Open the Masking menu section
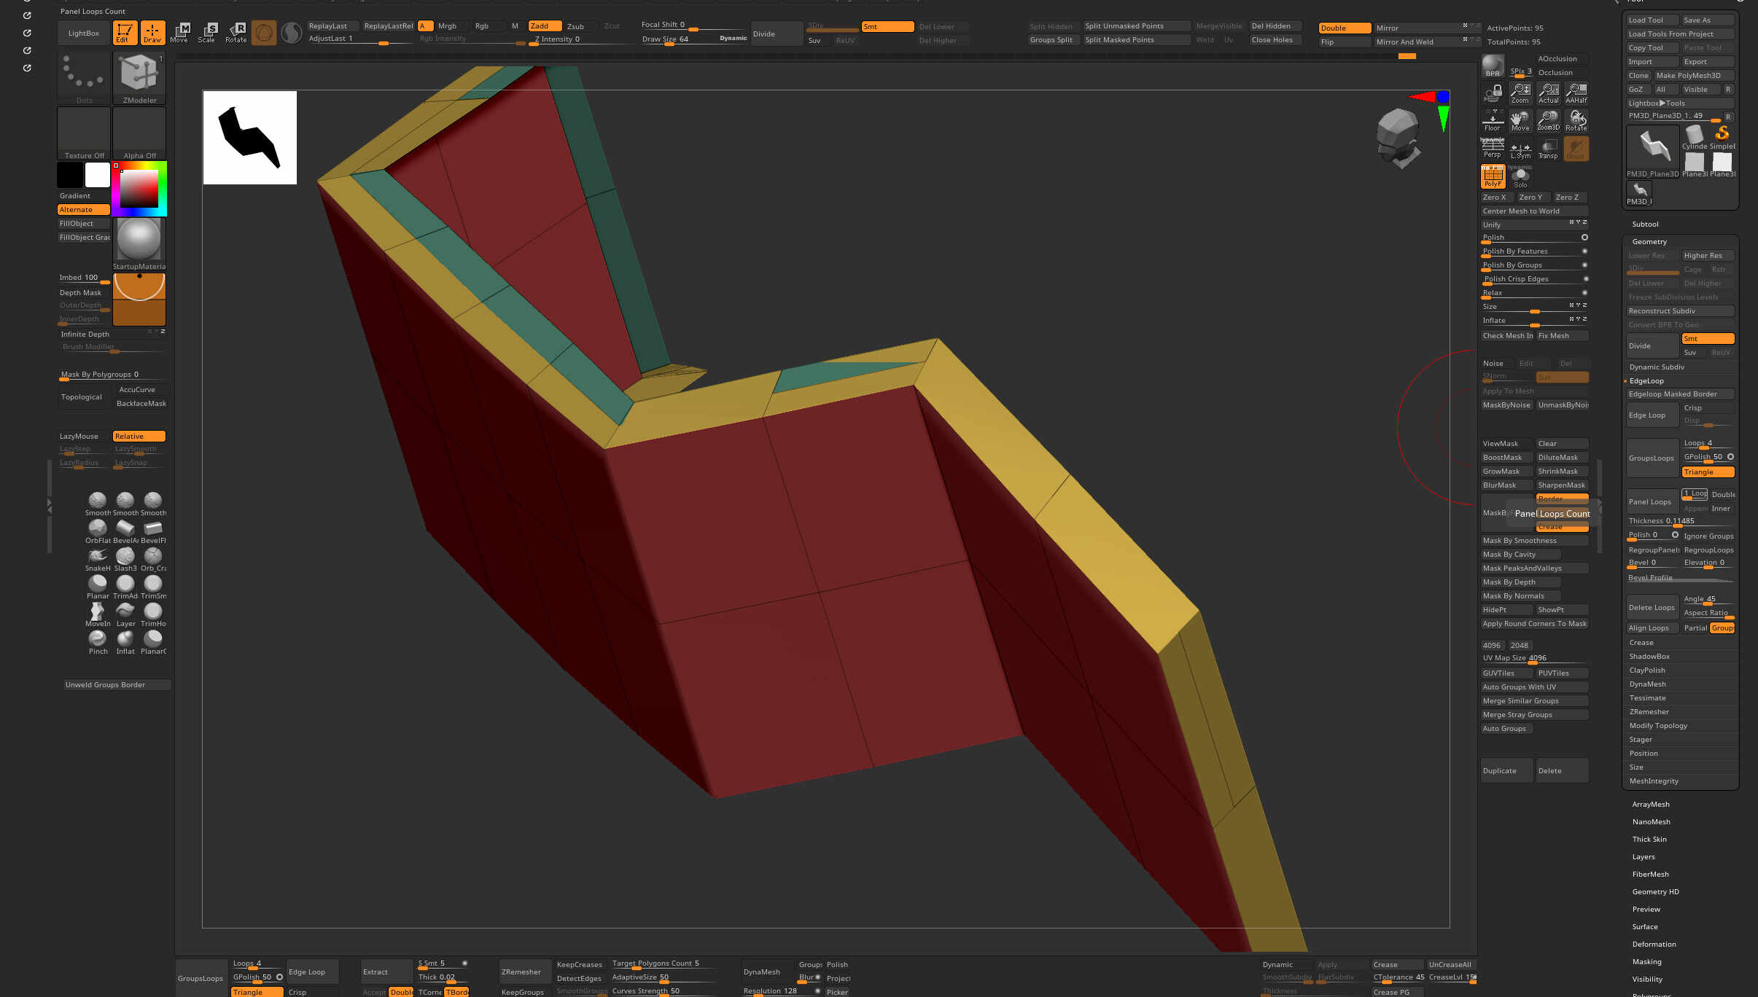 (1646, 962)
